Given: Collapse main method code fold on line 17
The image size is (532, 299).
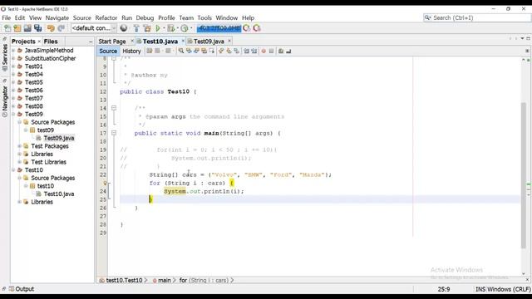Looking at the screenshot, I should click(x=114, y=133).
